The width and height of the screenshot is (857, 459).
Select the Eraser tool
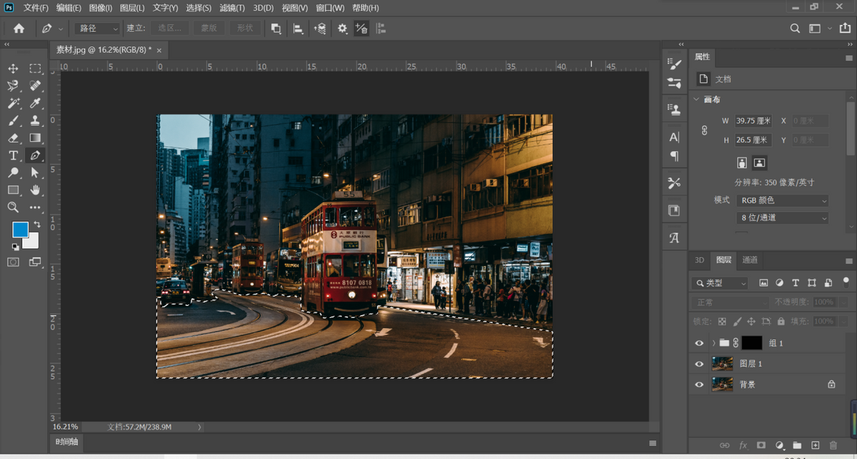[x=13, y=138]
